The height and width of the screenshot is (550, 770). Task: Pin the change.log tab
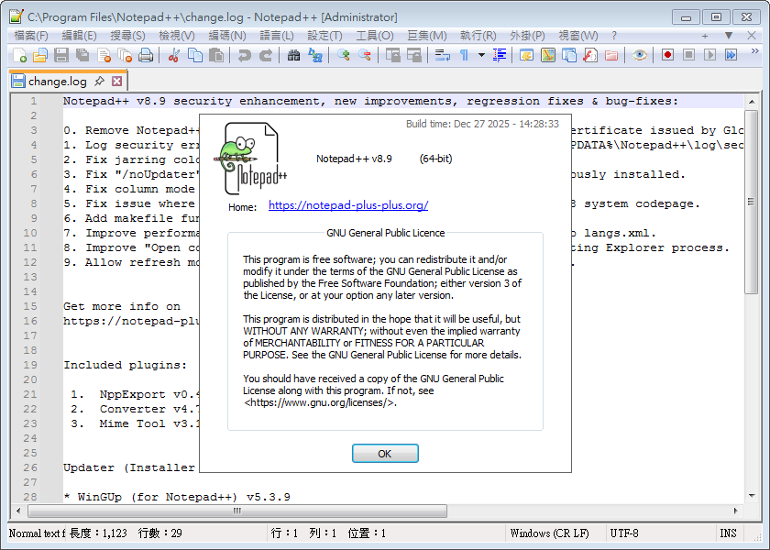(x=99, y=81)
